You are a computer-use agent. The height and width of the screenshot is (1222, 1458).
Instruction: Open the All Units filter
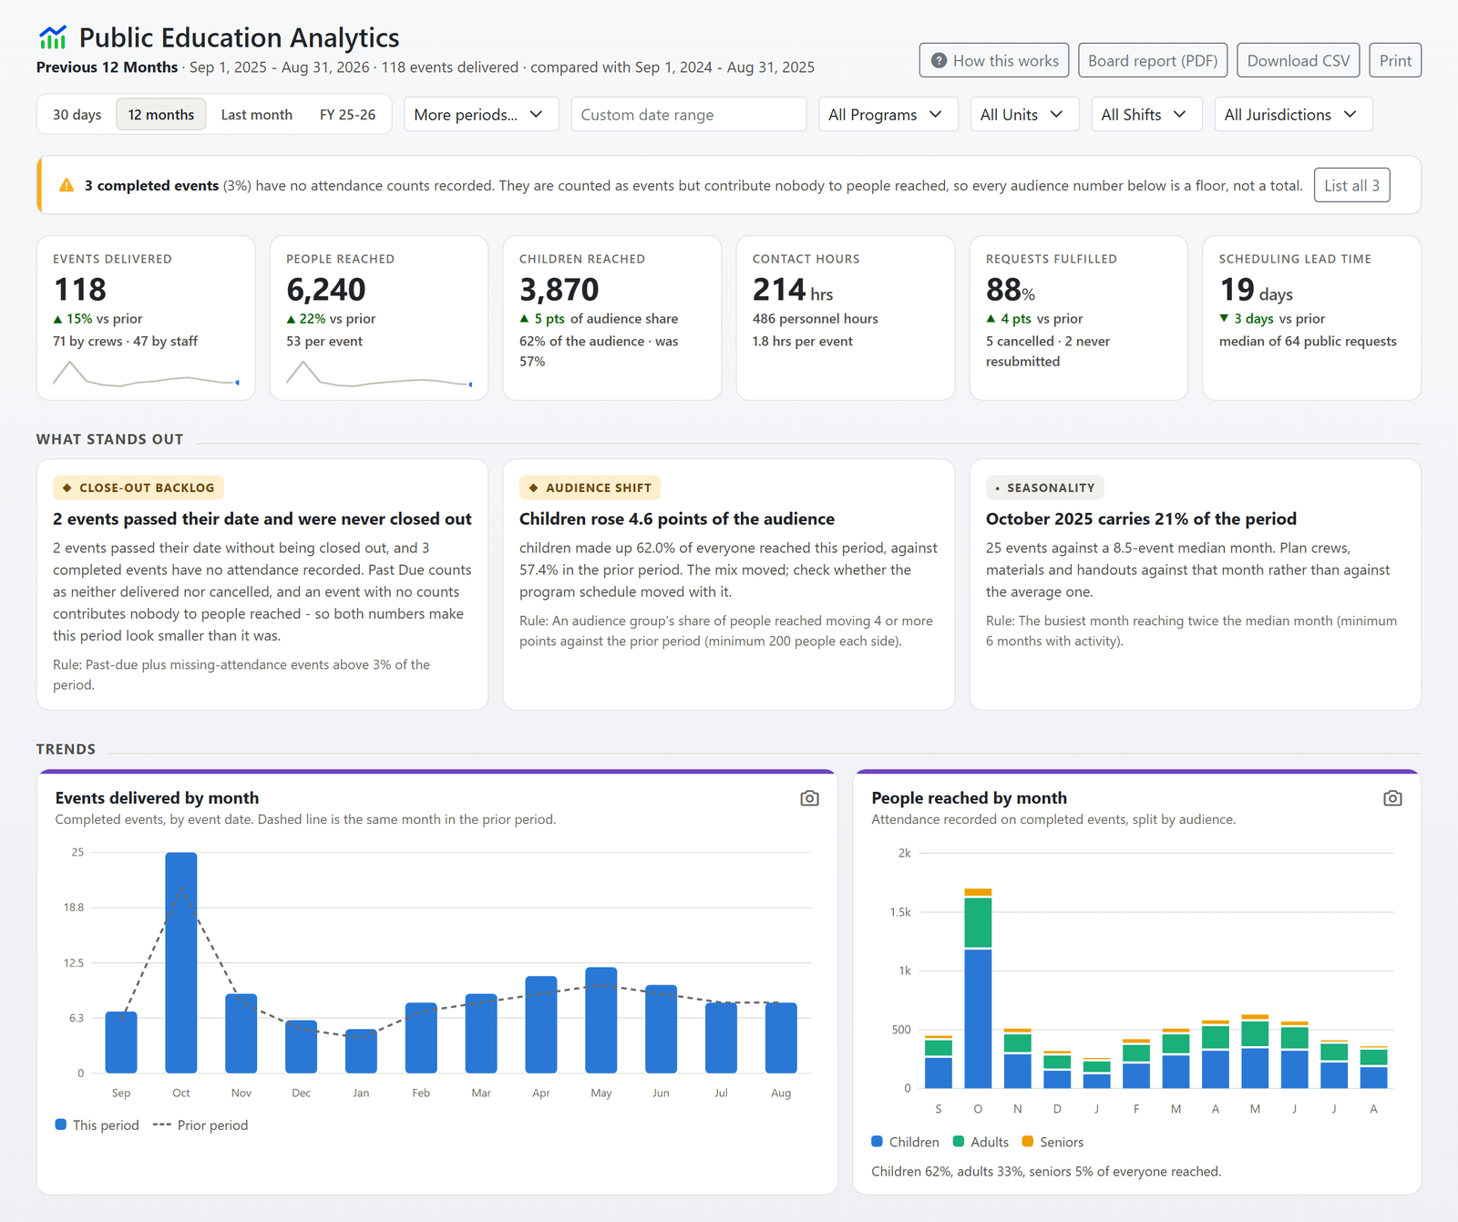[1024, 115]
